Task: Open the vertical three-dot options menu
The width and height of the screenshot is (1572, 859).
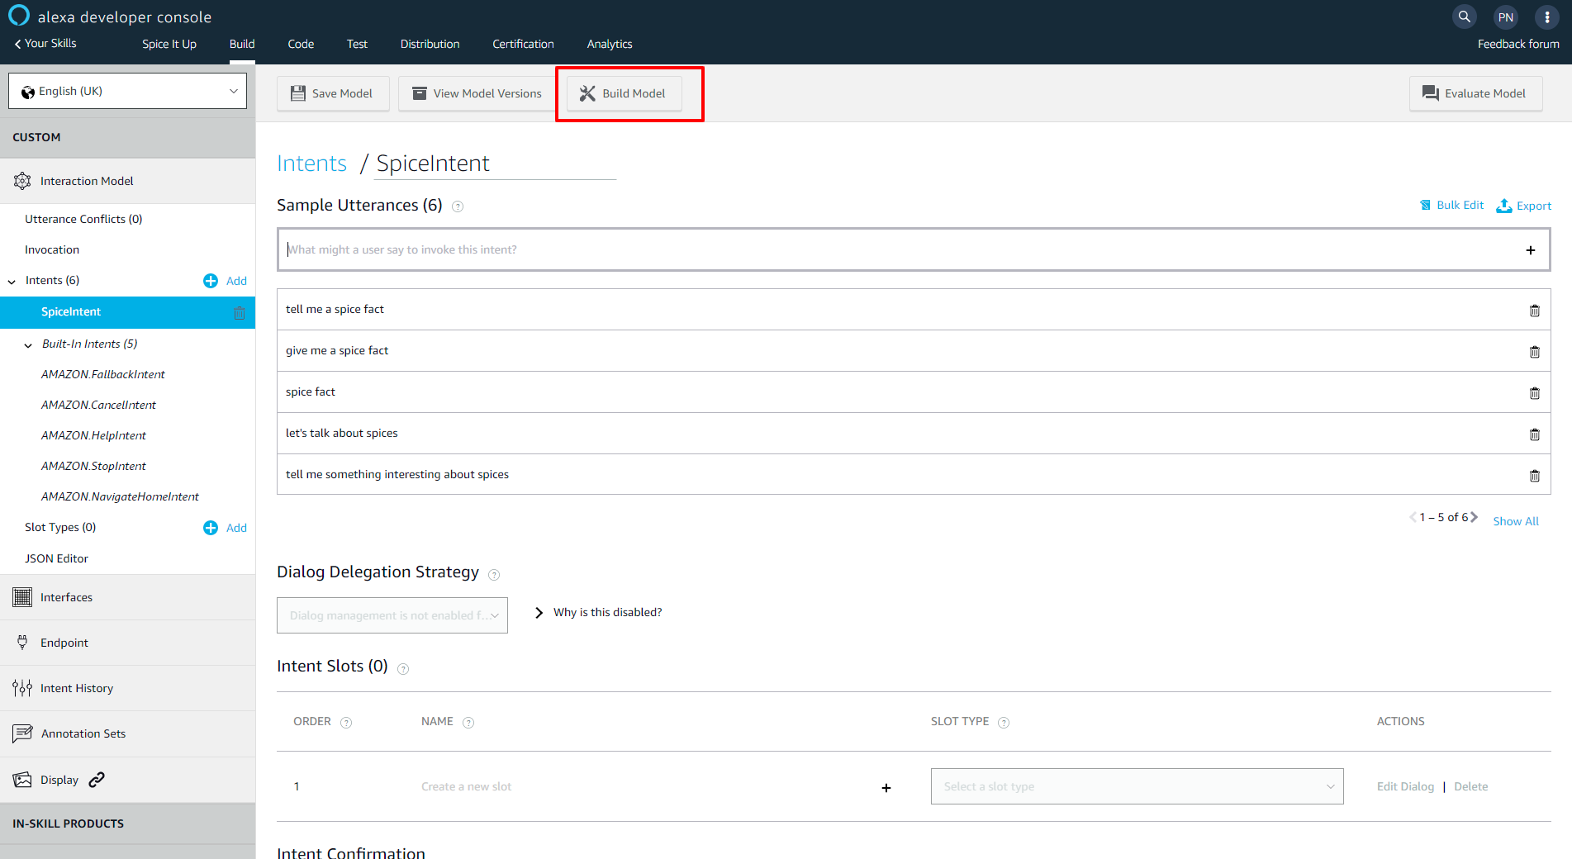Action: tap(1547, 17)
